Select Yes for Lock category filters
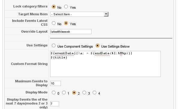180x109 pixels. click(66, 7)
